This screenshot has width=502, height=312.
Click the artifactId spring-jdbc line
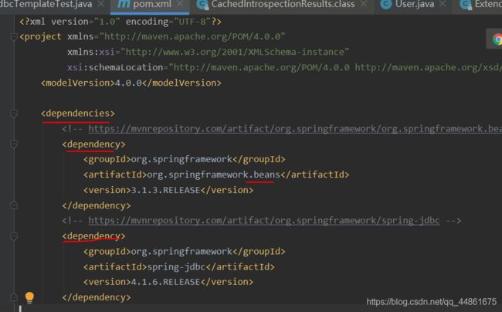pyautogui.click(x=179, y=267)
